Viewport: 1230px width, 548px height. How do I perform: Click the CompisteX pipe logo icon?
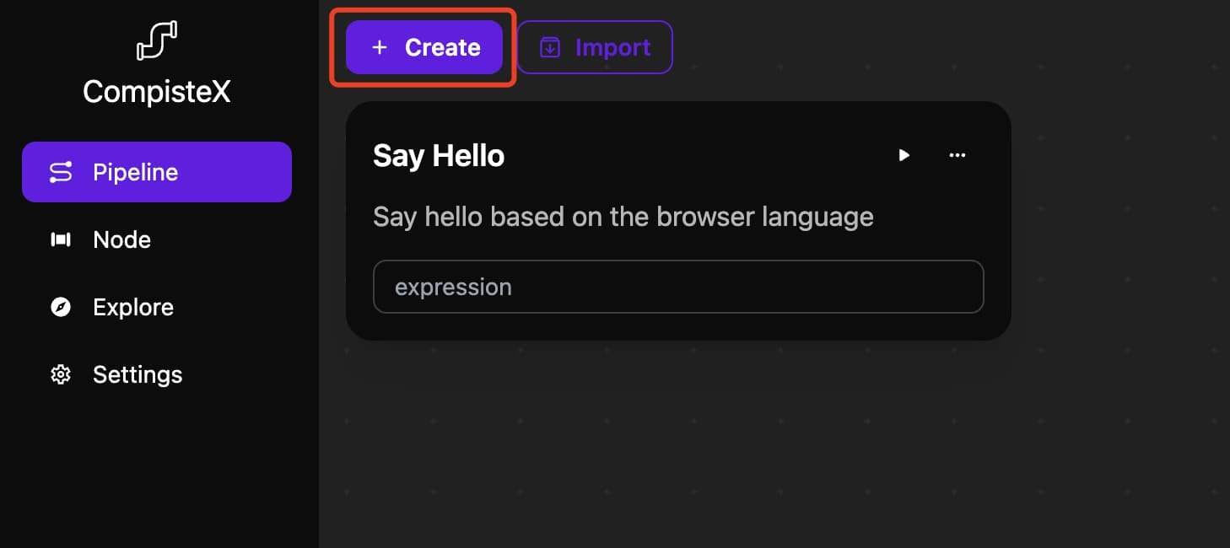point(157,41)
